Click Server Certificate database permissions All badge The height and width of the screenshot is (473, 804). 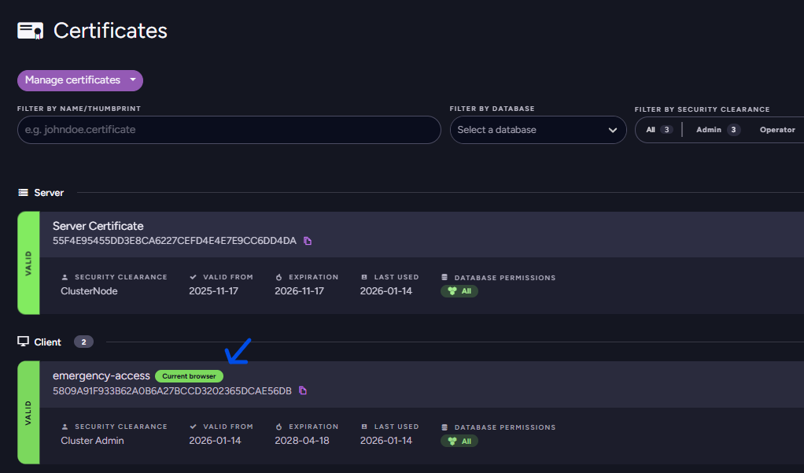459,291
